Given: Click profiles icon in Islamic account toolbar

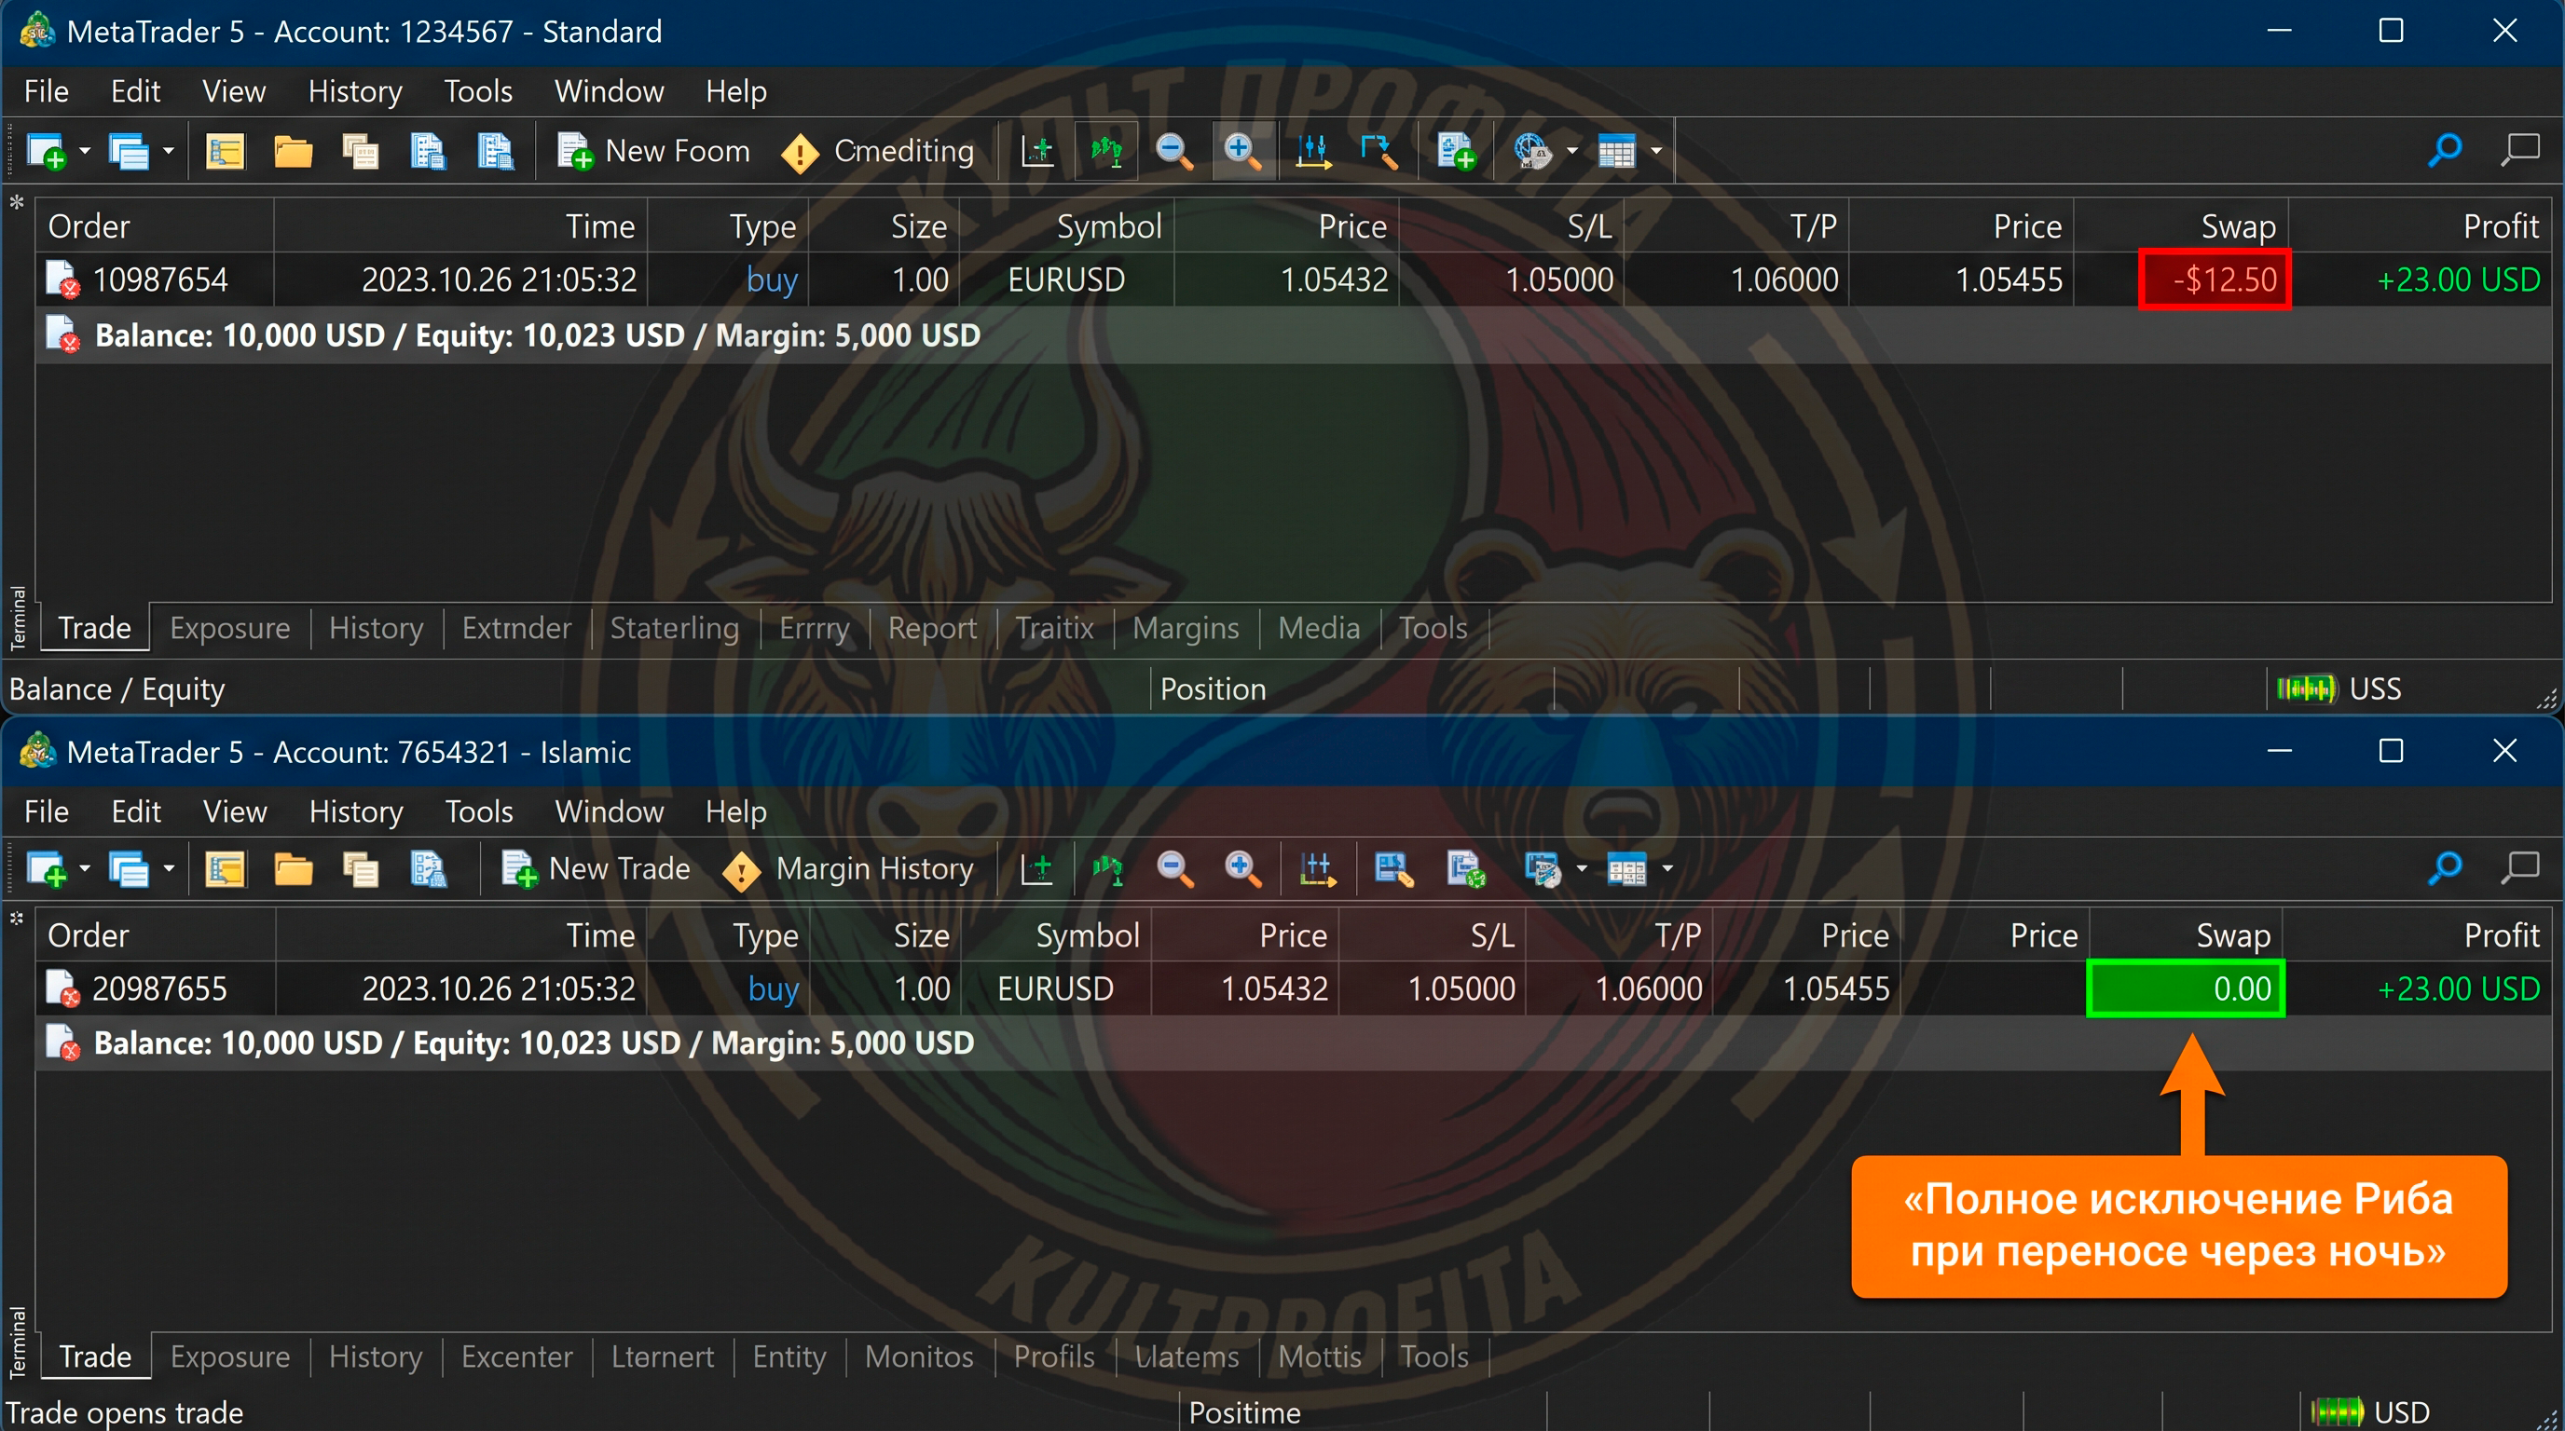Looking at the screenshot, I should pos(129,870).
